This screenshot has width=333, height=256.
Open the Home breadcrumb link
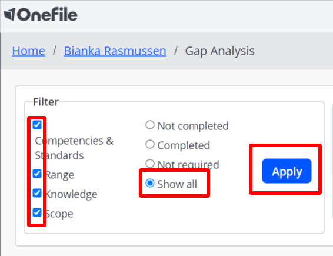tap(28, 51)
